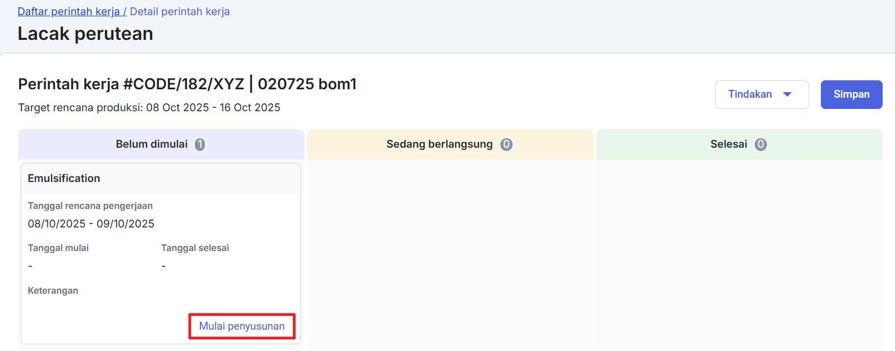Click the Detail perintah kerja breadcrumb
The image size is (895, 351).
180,11
